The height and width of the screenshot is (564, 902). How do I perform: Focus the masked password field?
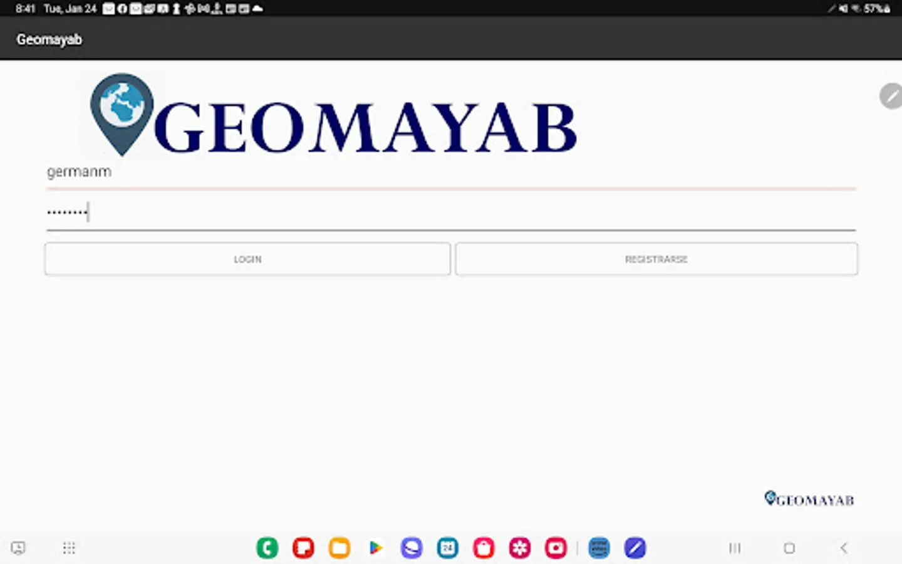coord(451,214)
